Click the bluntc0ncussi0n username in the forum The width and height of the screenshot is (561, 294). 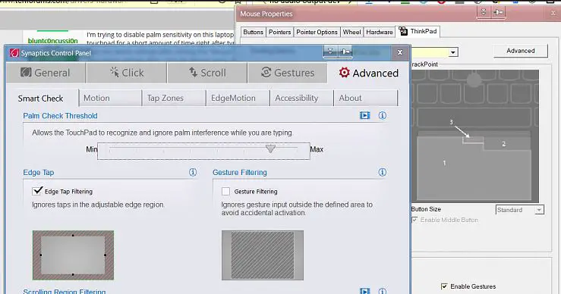pyautogui.click(x=52, y=41)
